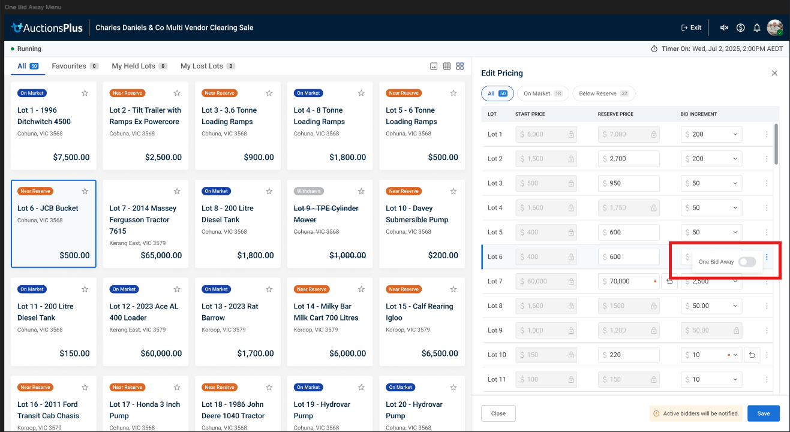Filter pricing by Below Reserve
The height and width of the screenshot is (432, 790).
click(x=603, y=93)
